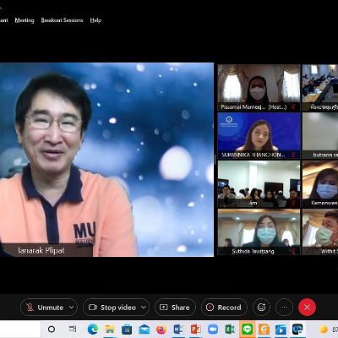The height and width of the screenshot is (338, 338).
Task: Click the taskbar search input box
Action: click(x=20, y=329)
